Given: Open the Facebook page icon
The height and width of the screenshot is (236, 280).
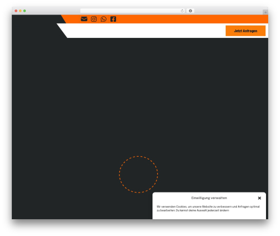Looking at the screenshot, I should (x=113, y=19).
